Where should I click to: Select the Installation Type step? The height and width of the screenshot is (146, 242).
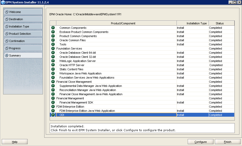pos(23,26)
